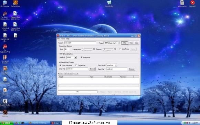Viewport: 200px width, 125px height.
Task: Adjust the Timeout slider
Action: (108, 49)
